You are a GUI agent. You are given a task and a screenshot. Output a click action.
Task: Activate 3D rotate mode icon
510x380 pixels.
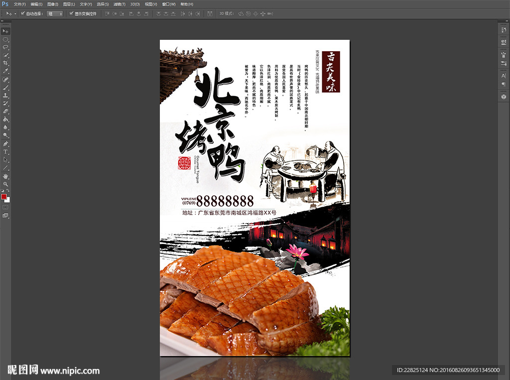(241, 13)
